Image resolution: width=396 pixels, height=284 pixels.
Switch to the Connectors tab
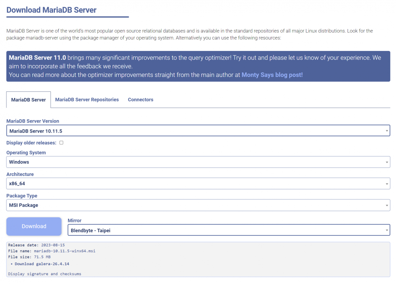coord(140,100)
